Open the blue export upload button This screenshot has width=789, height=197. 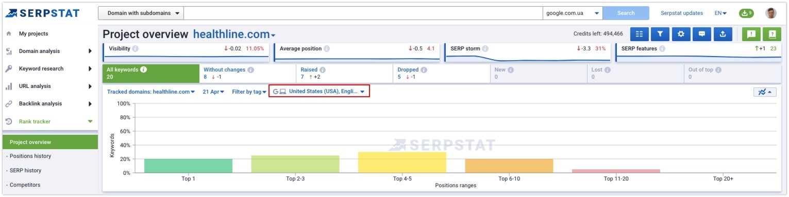pyautogui.click(x=723, y=34)
